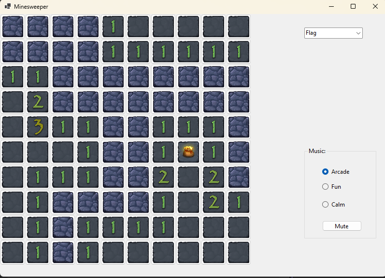Click the treasure bag tile

click(188, 152)
